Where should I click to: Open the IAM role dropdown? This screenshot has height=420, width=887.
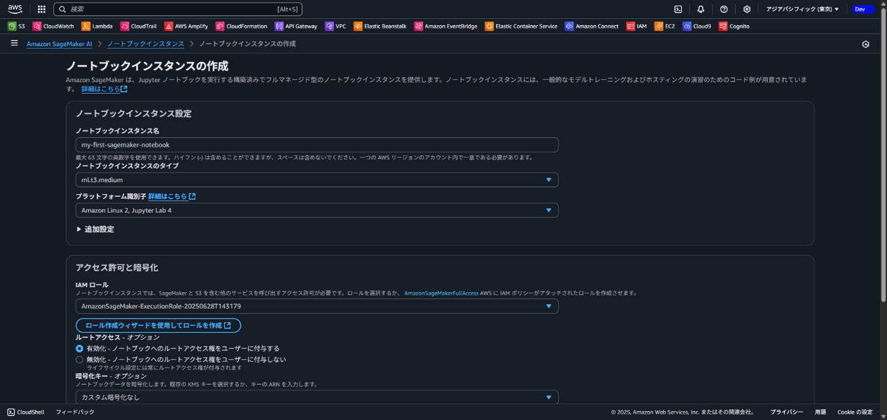(x=317, y=306)
